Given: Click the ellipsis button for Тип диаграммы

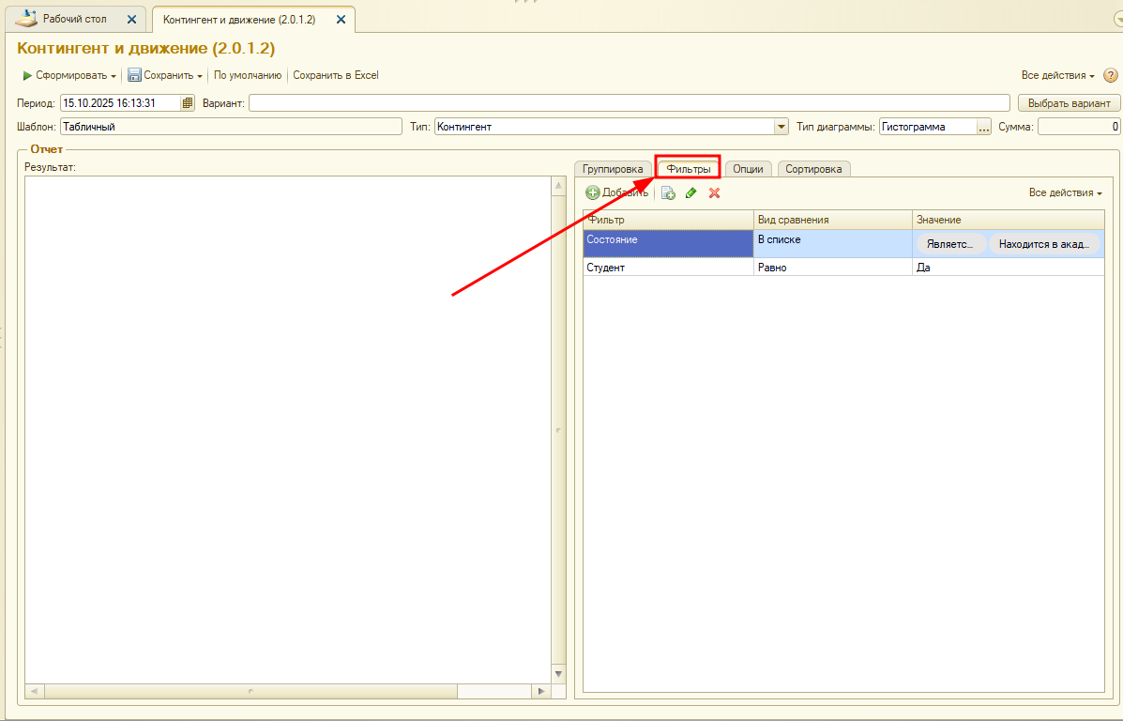Looking at the screenshot, I should [x=983, y=127].
